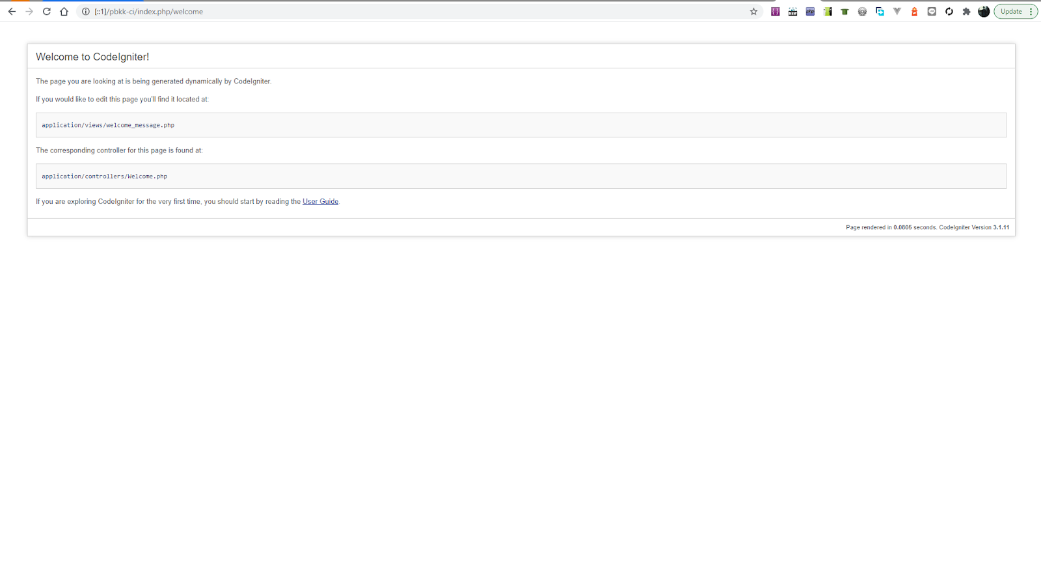Open the purple curly-braces extension
The height and width of the screenshot is (567, 1041).
click(775, 12)
